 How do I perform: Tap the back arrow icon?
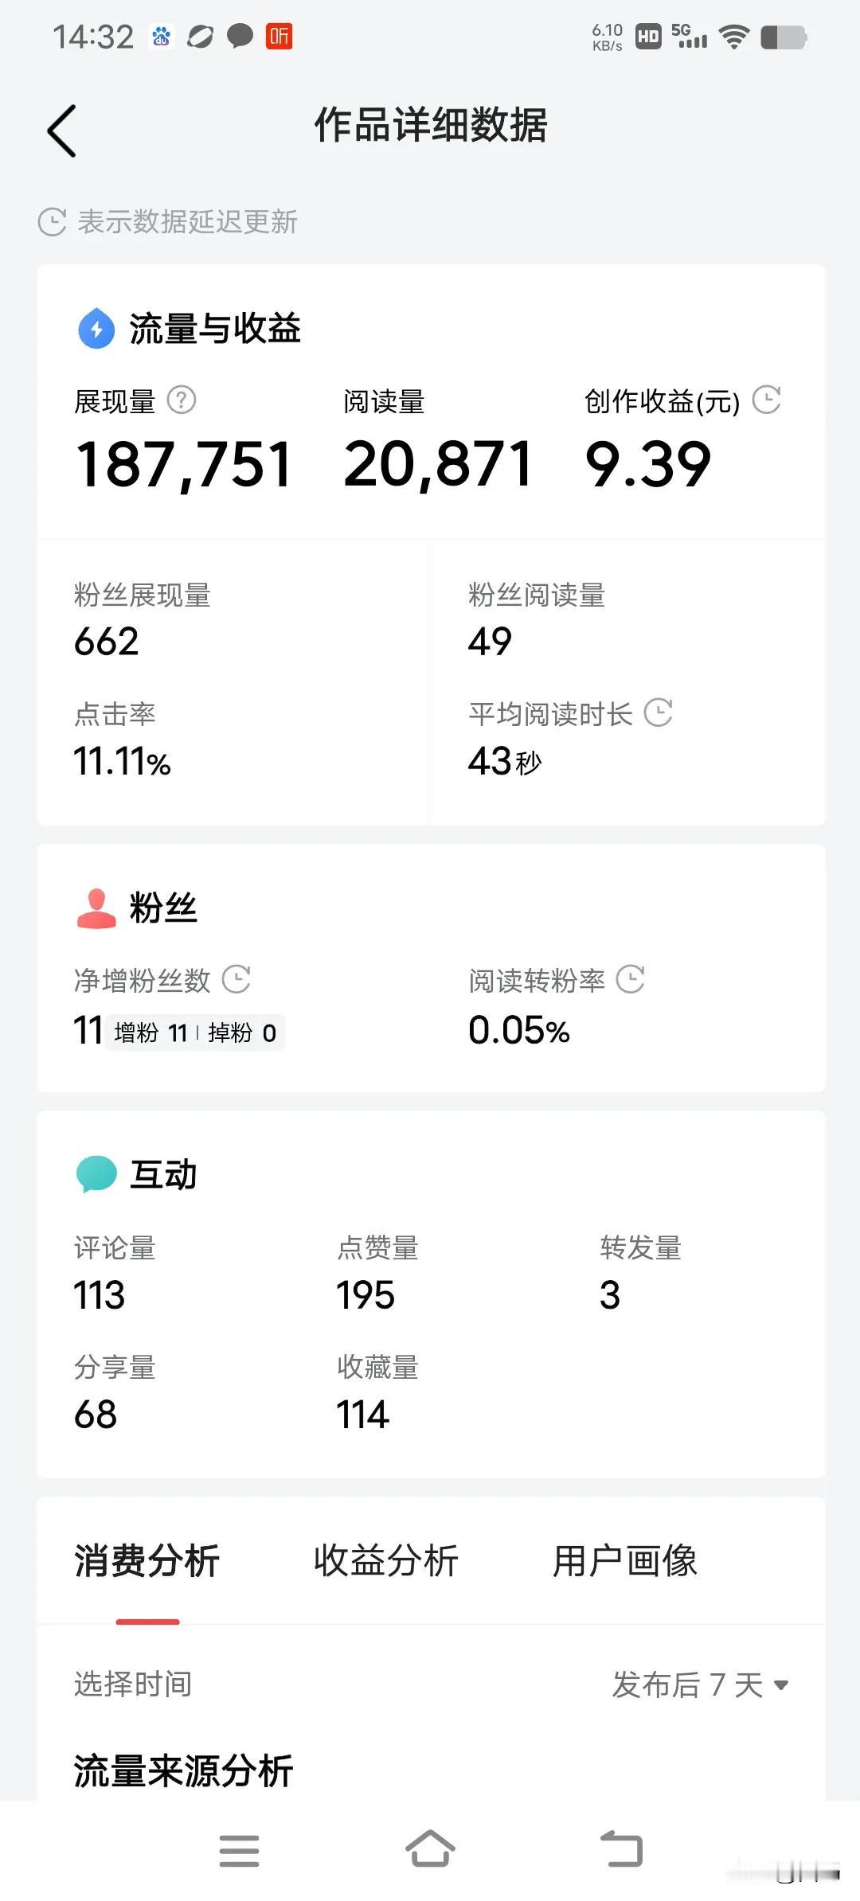(x=61, y=131)
